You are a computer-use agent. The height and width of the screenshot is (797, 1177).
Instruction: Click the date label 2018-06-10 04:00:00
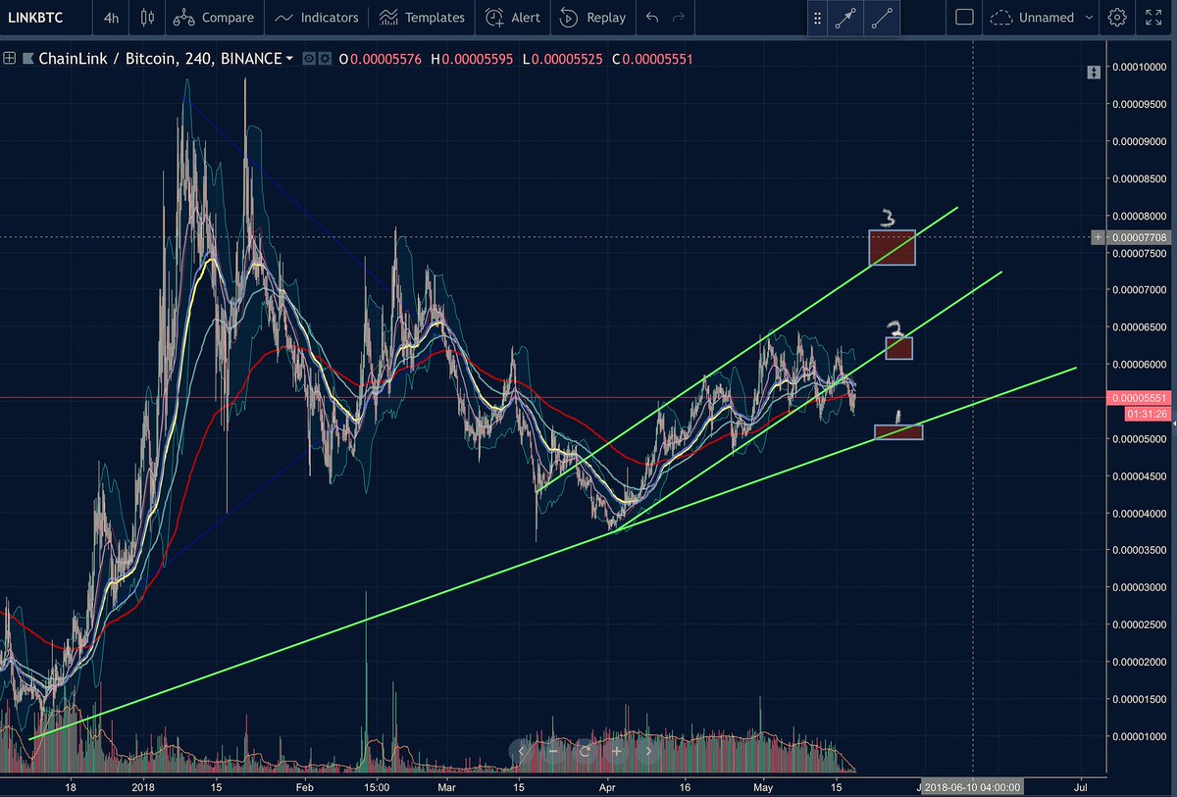[973, 786]
